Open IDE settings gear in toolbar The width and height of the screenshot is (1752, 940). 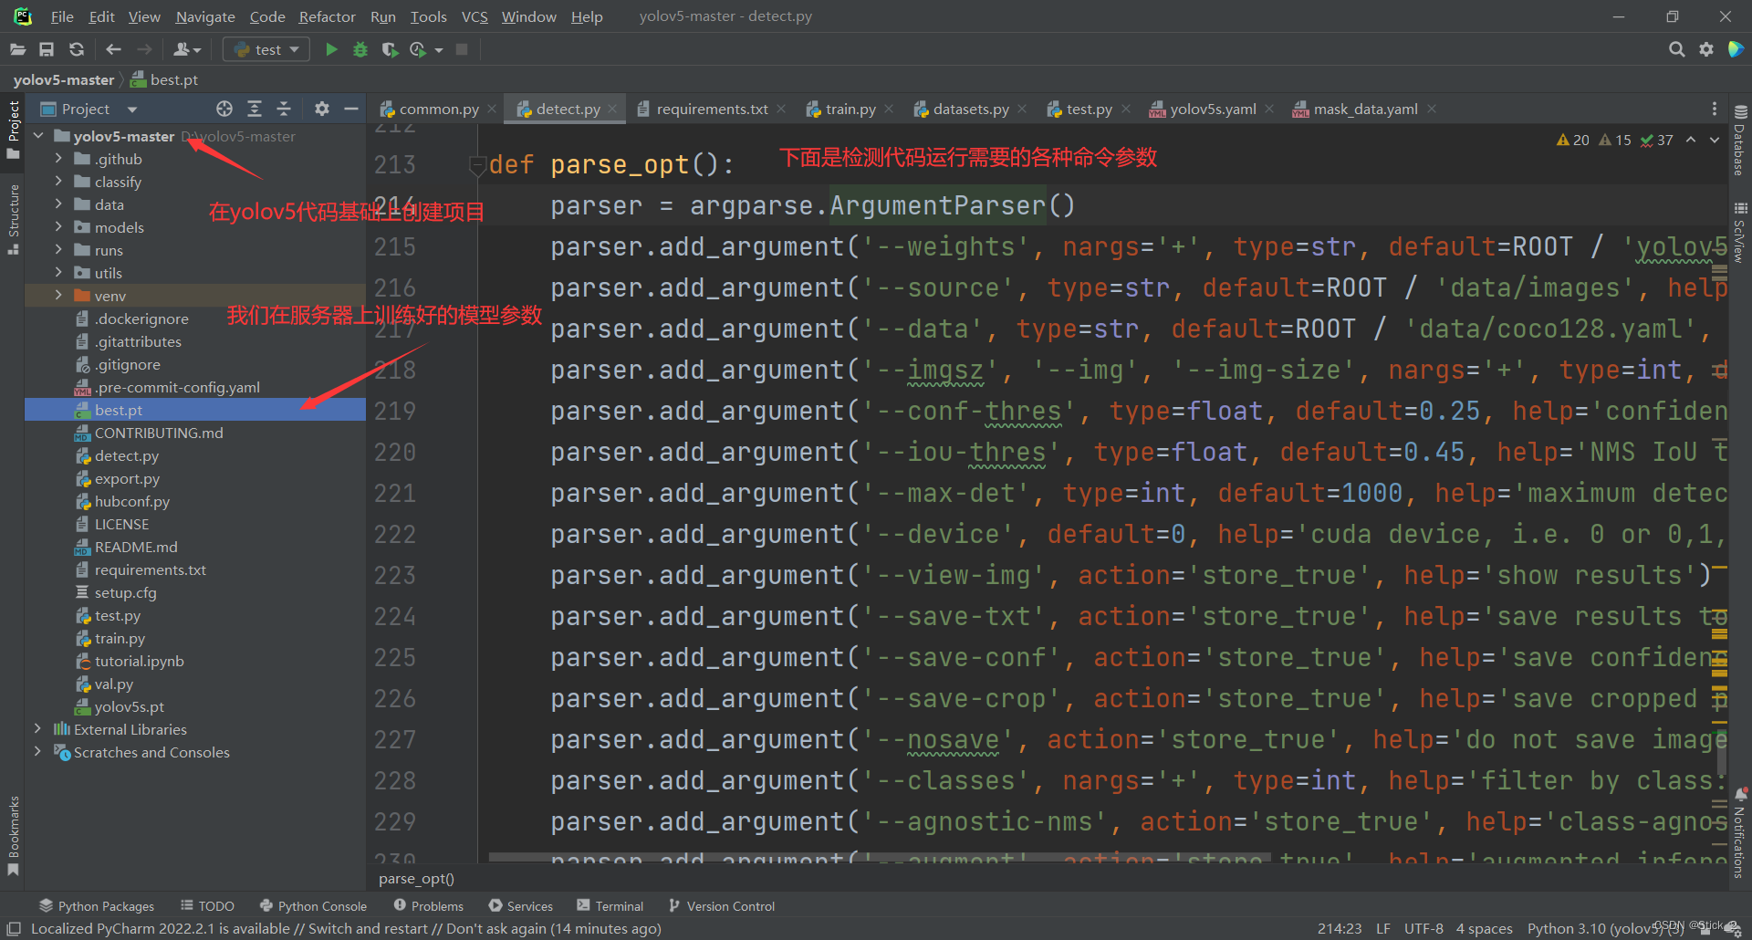[x=1706, y=49]
